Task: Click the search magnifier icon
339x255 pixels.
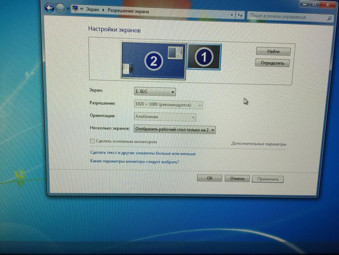Action: tap(329, 19)
